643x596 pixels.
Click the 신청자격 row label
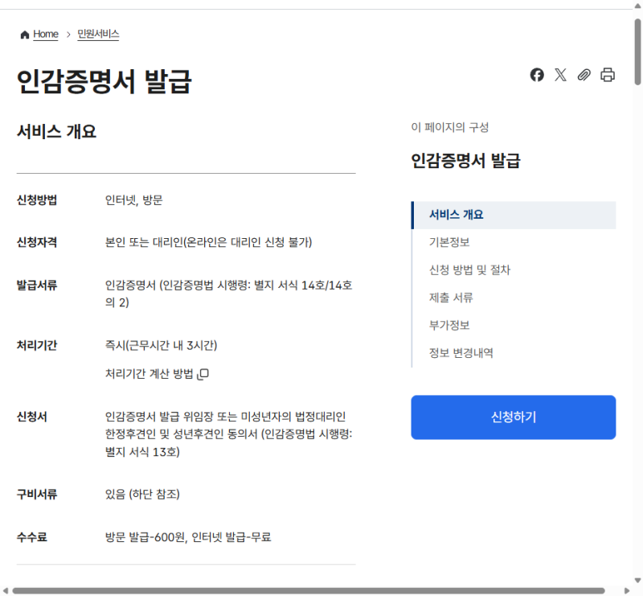pos(37,243)
